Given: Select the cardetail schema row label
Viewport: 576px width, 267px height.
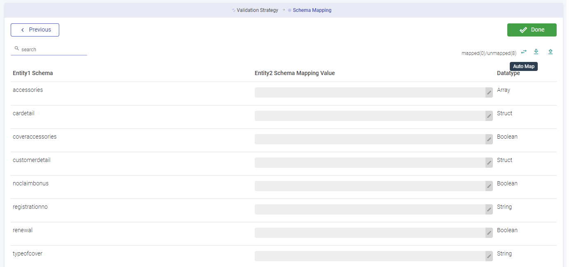Looking at the screenshot, I should pos(23,113).
